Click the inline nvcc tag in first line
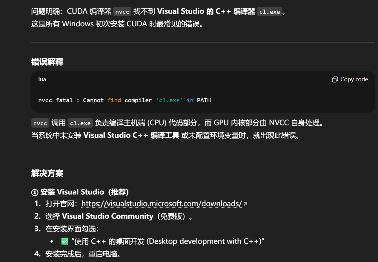The width and height of the screenshot is (378, 262). [x=122, y=12]
